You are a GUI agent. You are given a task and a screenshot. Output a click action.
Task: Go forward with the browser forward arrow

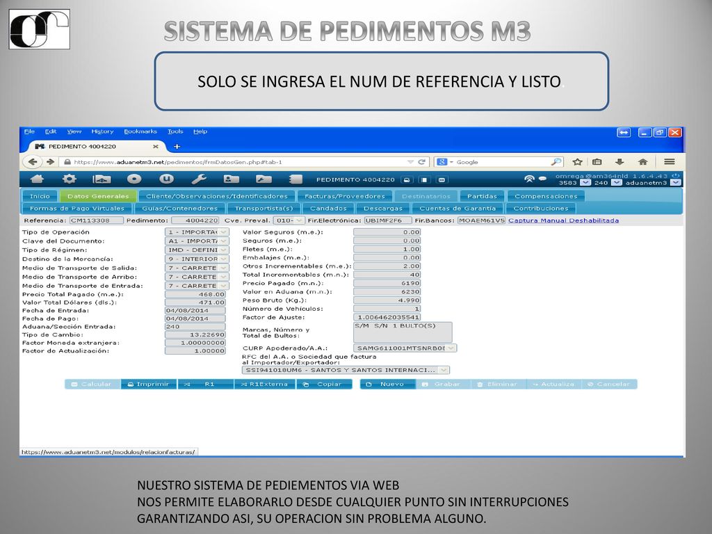[50, 161]
